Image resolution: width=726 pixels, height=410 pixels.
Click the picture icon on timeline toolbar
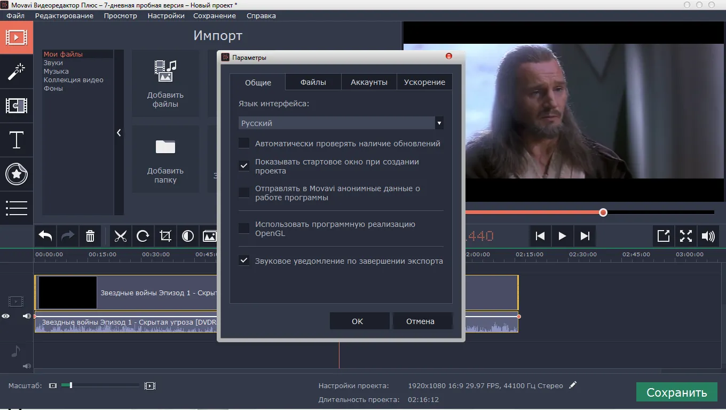click(209, 236)
